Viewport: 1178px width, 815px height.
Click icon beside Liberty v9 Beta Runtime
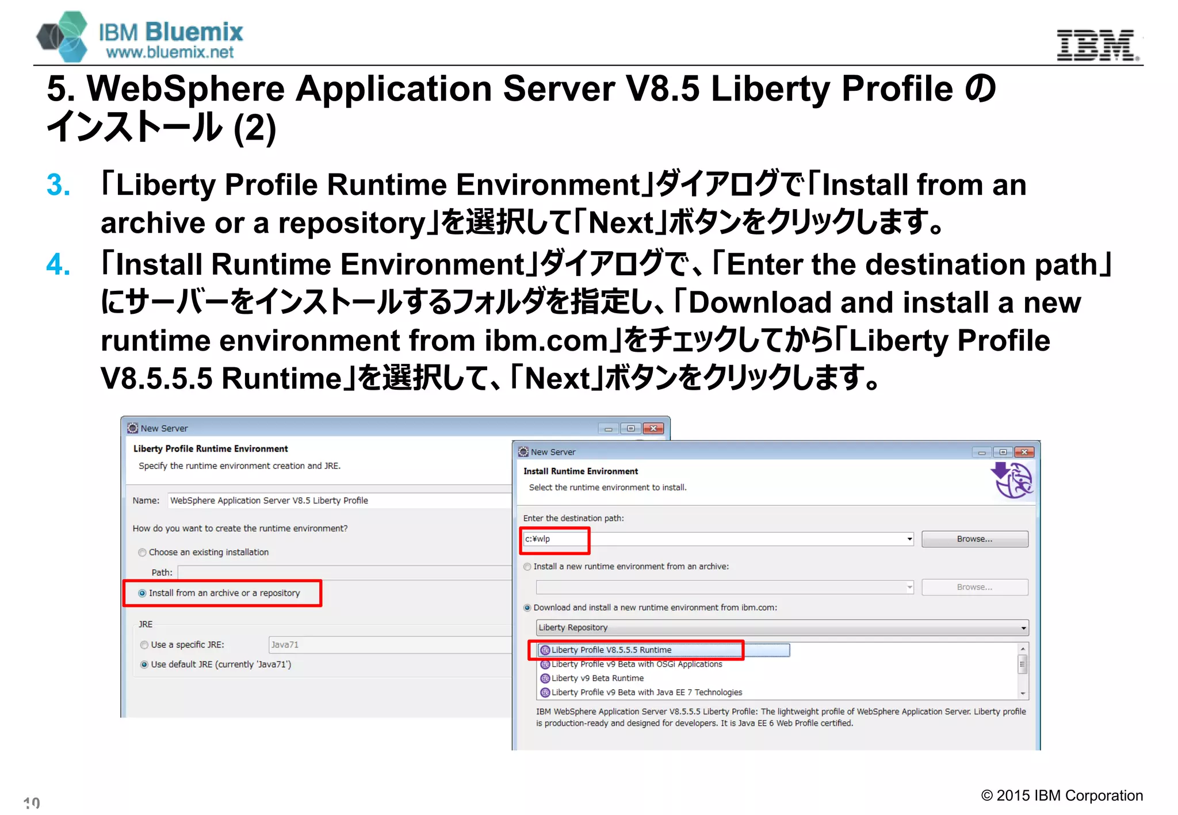click(x=545, y=678)
